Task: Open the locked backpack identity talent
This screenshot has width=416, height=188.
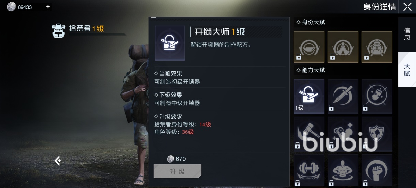Action: tap(377, 47)
